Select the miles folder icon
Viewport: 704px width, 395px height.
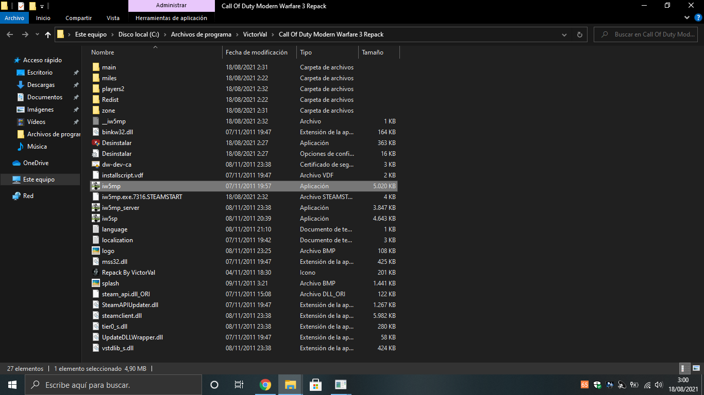96,78
